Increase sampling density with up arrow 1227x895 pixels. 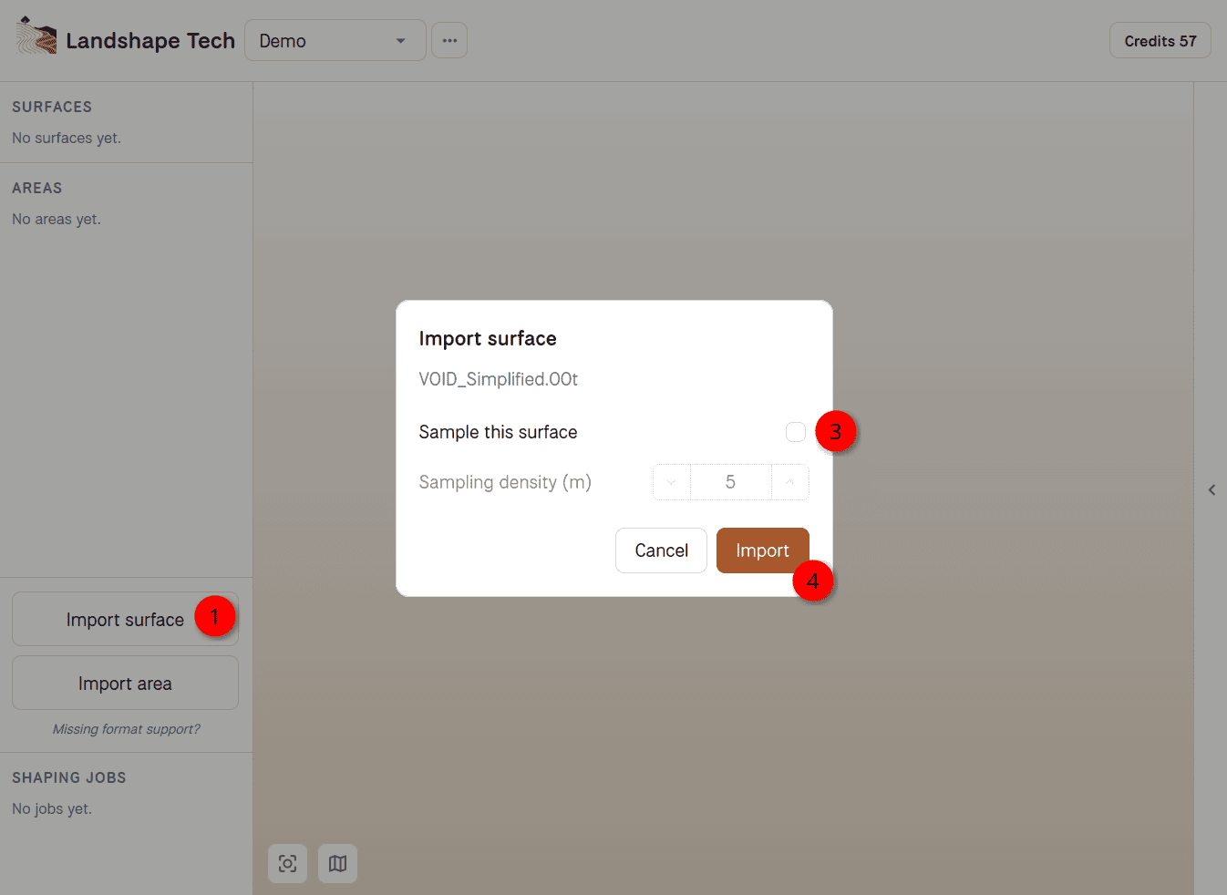click(790, 482)
